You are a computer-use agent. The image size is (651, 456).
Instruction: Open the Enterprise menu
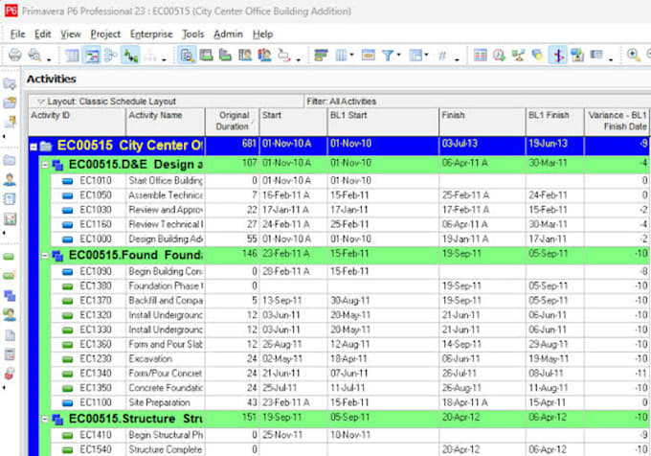[x=151, y=34]
